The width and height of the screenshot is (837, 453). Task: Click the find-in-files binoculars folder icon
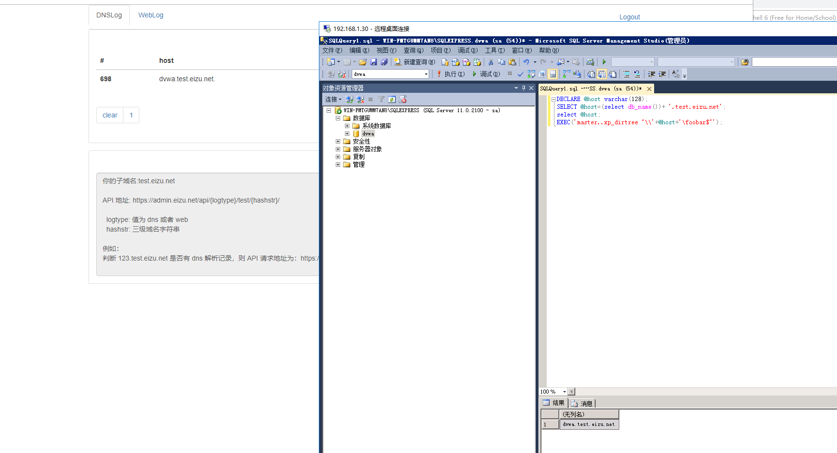click(x=745, y=62)
